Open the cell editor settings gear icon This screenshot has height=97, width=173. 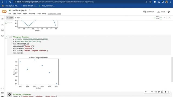point(159,92)
